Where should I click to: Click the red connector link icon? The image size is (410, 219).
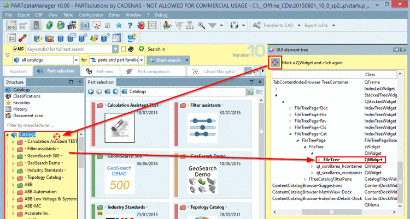(23, 38)
